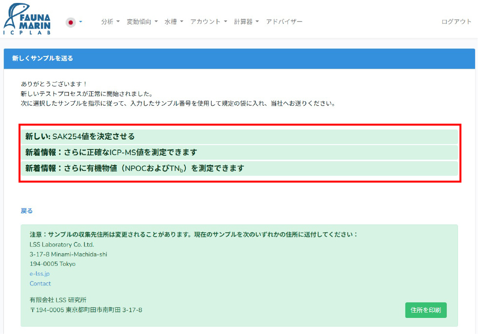The width and height of the screenshot is (478, 334).
Task: Open the language selector caret arrow
Action: [81, 22]
